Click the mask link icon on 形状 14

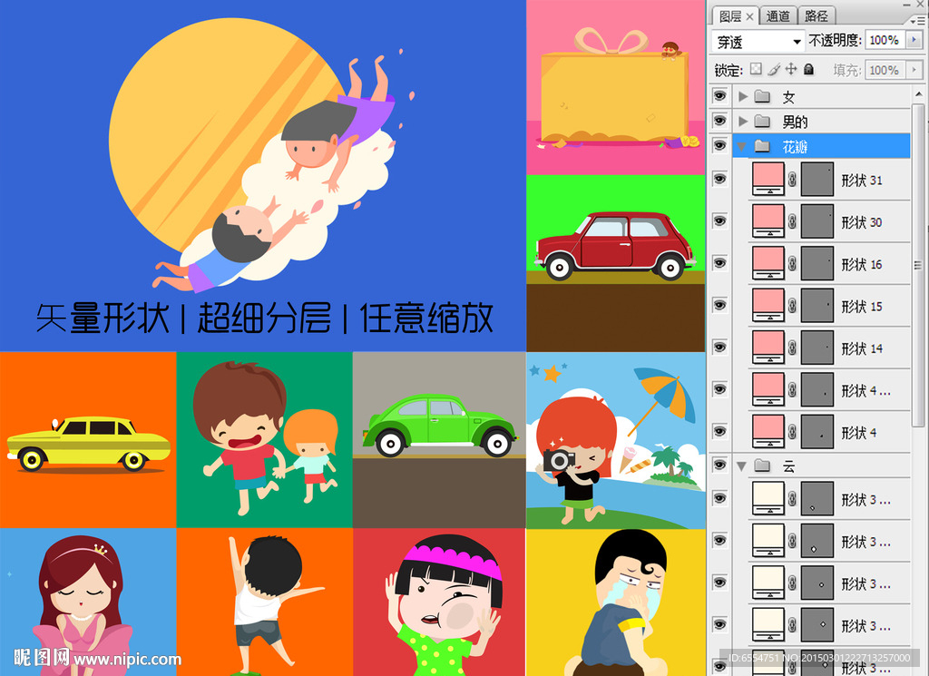(x=792, y=348)
